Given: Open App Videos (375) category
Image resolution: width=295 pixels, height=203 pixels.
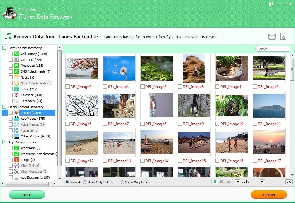Looking at the screenshot, I should click(x=33, y=119).
